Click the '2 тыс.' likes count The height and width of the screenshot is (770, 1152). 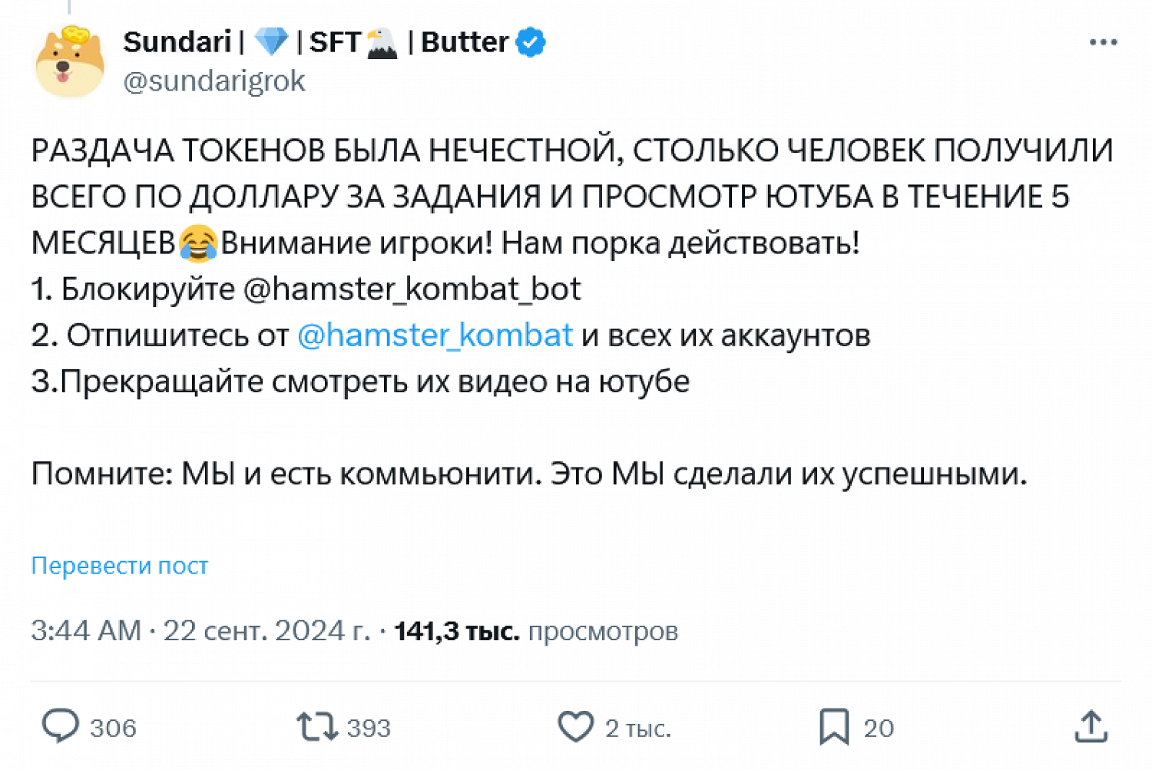pyautogui.click(x=637, y=728)
